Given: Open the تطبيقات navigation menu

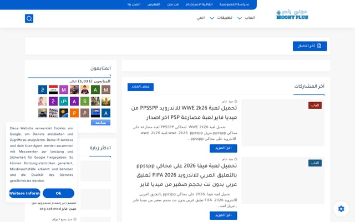Looking at the screenshot, I should (x=225, y=18).
